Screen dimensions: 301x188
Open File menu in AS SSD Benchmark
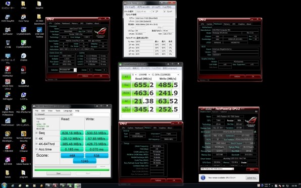(x=37, y=111)
